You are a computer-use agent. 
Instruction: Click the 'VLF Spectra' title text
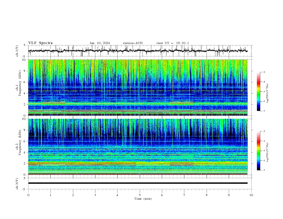40,43
